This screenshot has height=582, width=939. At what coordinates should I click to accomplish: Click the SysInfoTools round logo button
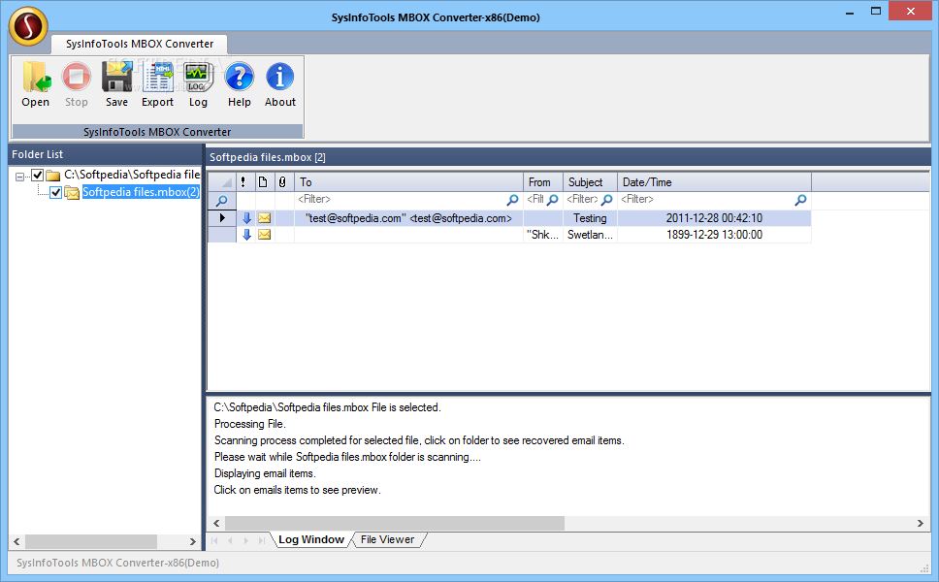tap(27, 26)
